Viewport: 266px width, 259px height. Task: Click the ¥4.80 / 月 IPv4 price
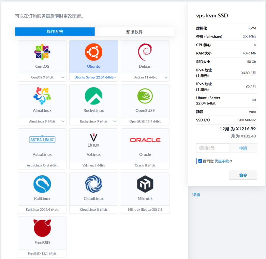pyautogui.click(x=248, y=73)
